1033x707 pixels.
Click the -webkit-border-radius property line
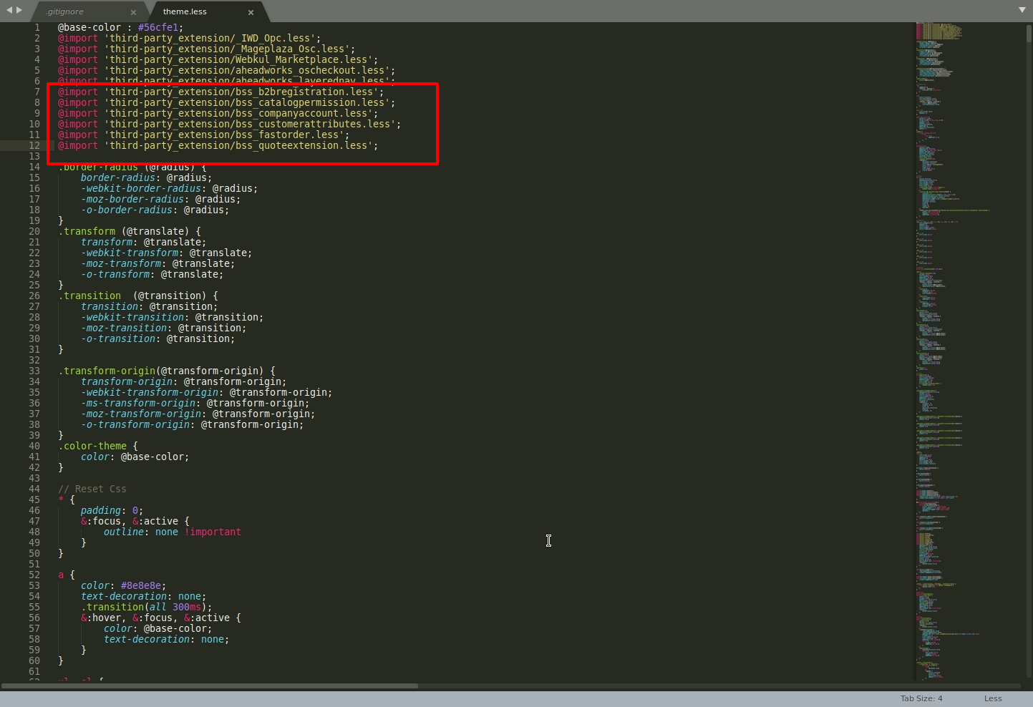[169, 188]
